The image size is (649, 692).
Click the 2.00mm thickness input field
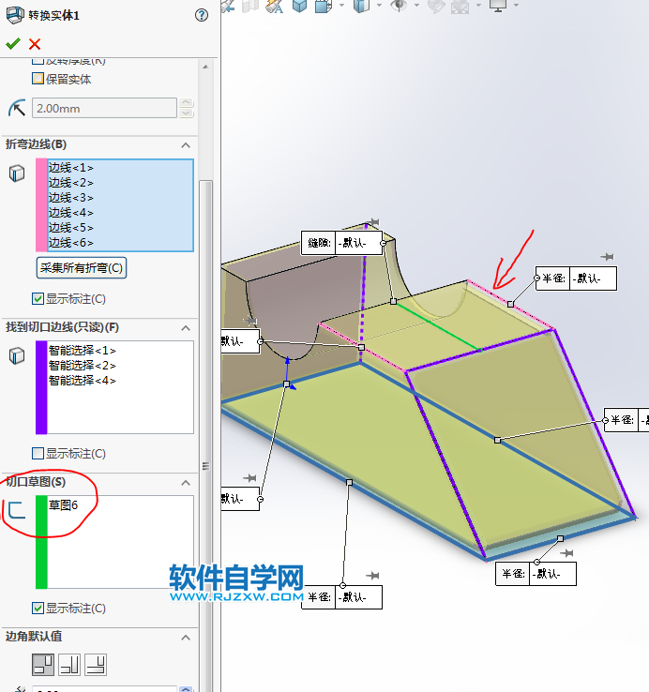104,109
